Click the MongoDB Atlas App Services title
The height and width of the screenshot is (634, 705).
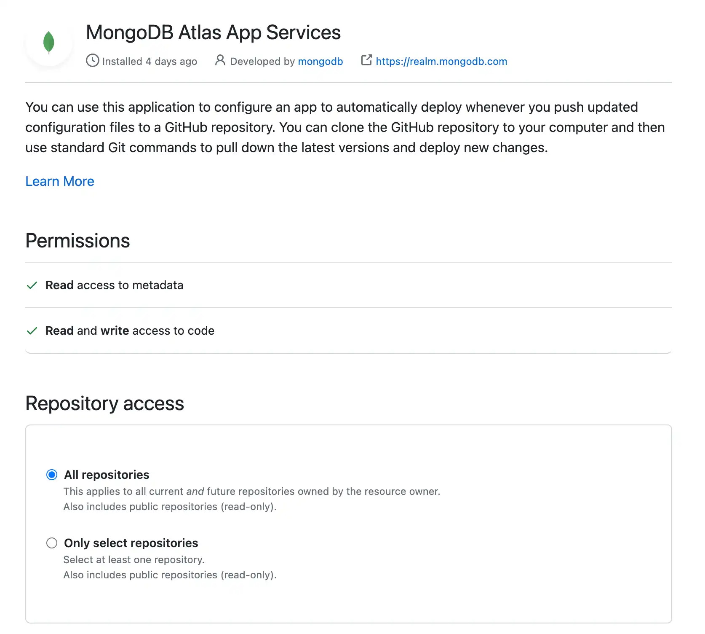pyautogui.click(x=213, y=32)
